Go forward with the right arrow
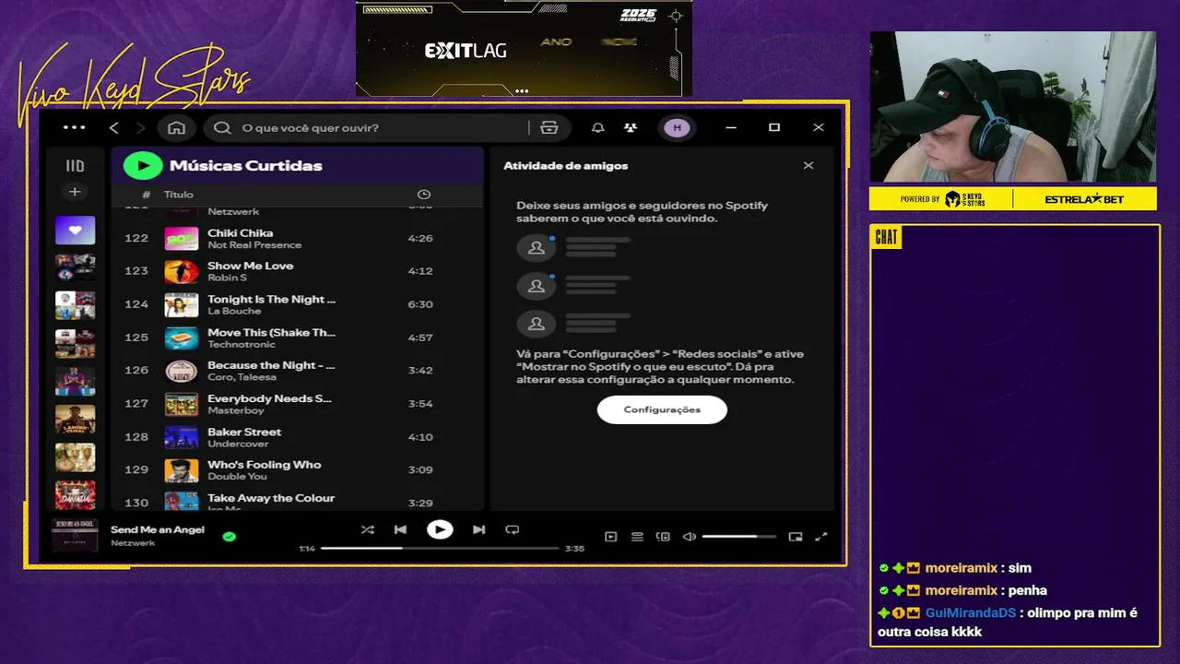 141,127
